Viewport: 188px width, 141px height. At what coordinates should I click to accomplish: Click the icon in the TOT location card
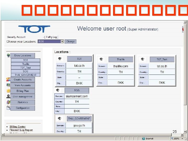pos(60,59)
